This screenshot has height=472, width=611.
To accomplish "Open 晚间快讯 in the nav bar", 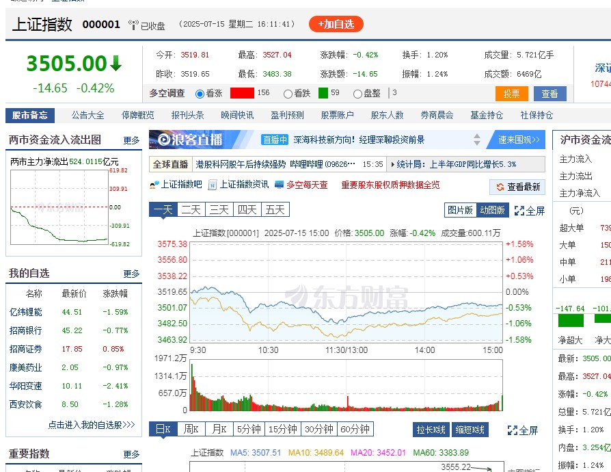I will click(237, 116).
